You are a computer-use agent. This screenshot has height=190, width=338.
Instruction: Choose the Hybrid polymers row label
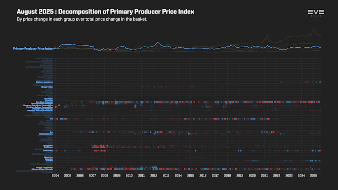(46, 134)
